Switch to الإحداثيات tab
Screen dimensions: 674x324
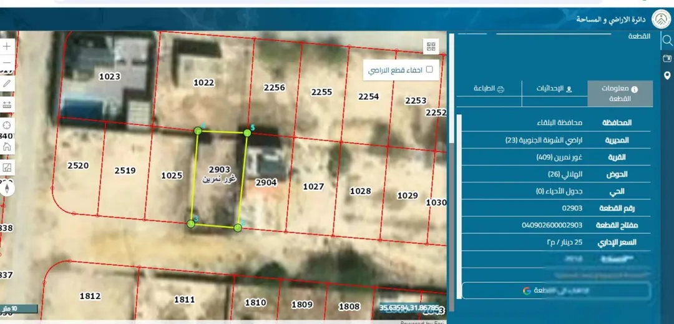click(x=555, y=89)
